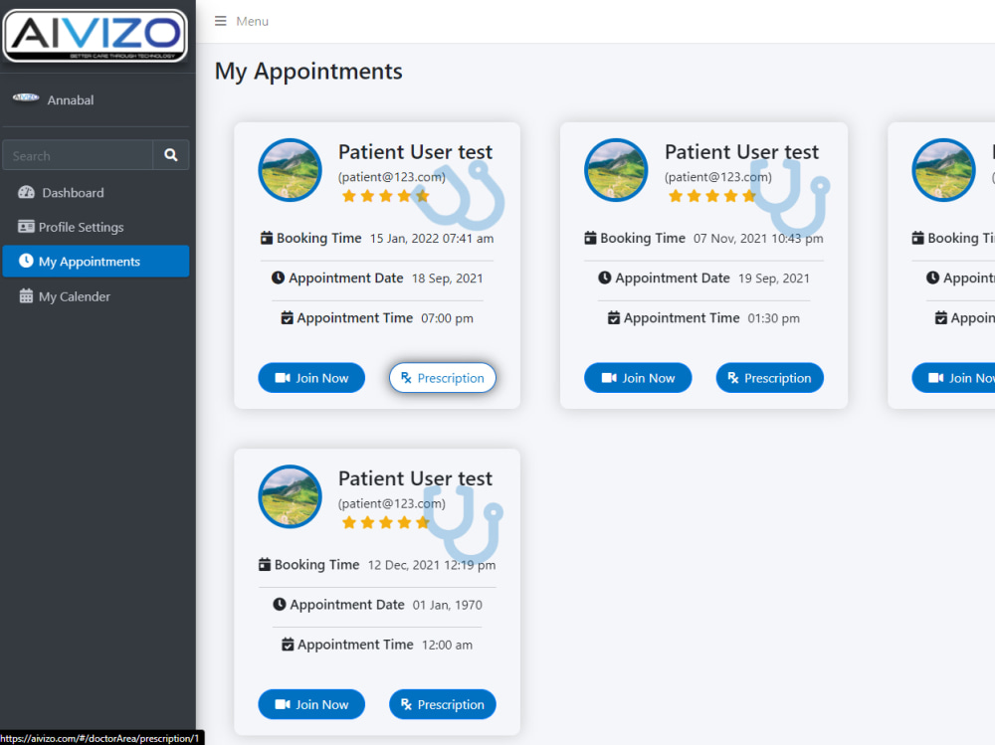The height and width of the screenshot is (745, 995).
Task: Click patient photo in 15 Jan, 2022 booking card
Action: 290,170
